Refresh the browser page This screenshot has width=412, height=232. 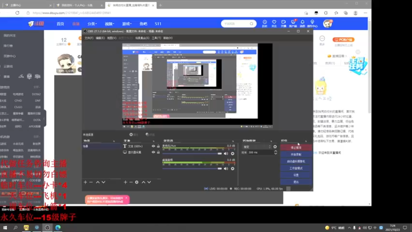(x=18, y=13)
